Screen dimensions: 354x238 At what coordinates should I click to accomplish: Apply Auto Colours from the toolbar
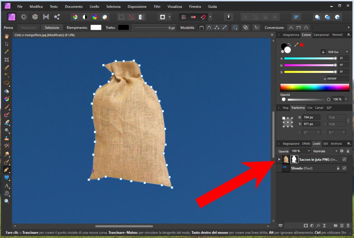95,17
